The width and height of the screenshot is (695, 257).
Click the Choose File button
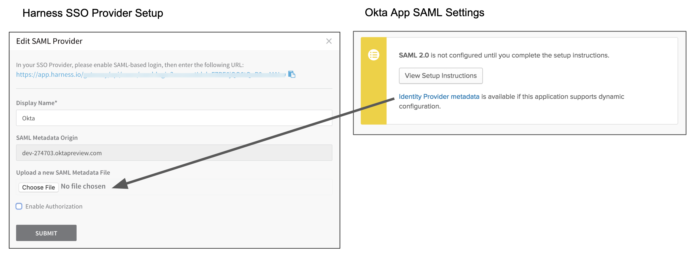pyautogui.click(x=38, y=187)
